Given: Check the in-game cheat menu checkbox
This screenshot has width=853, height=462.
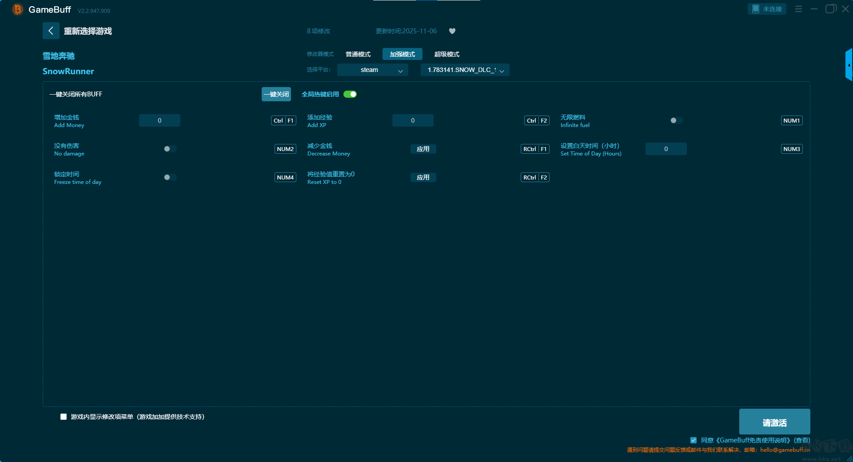Looking at the screenshot, I should click(x=64, y=417).
